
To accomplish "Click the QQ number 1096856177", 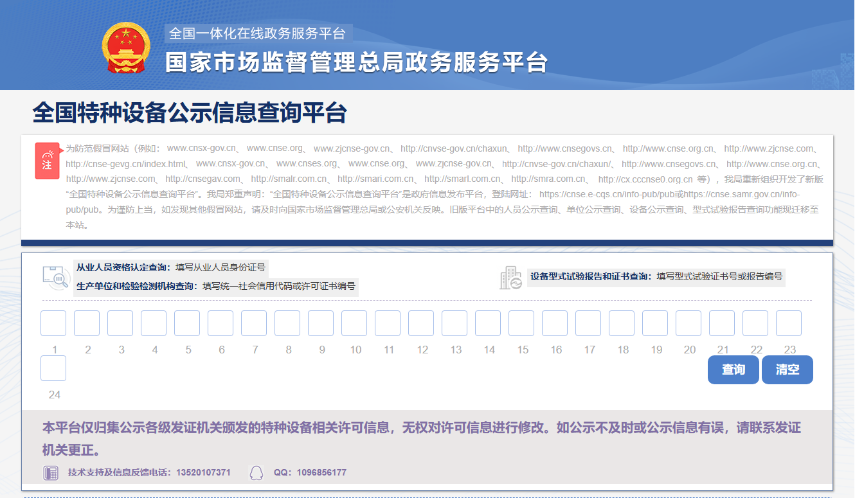I will [x=322, y=472].
